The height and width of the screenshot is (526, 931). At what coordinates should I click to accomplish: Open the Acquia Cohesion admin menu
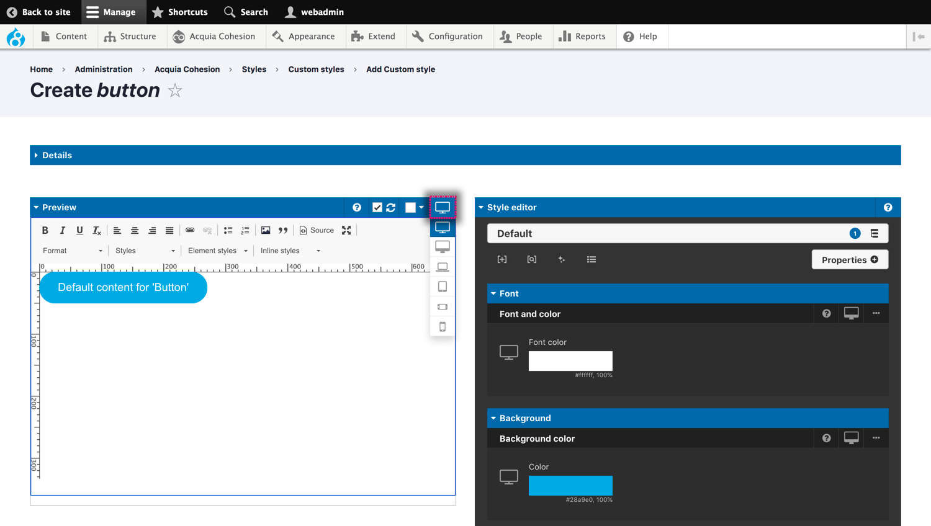coord(214,37)
